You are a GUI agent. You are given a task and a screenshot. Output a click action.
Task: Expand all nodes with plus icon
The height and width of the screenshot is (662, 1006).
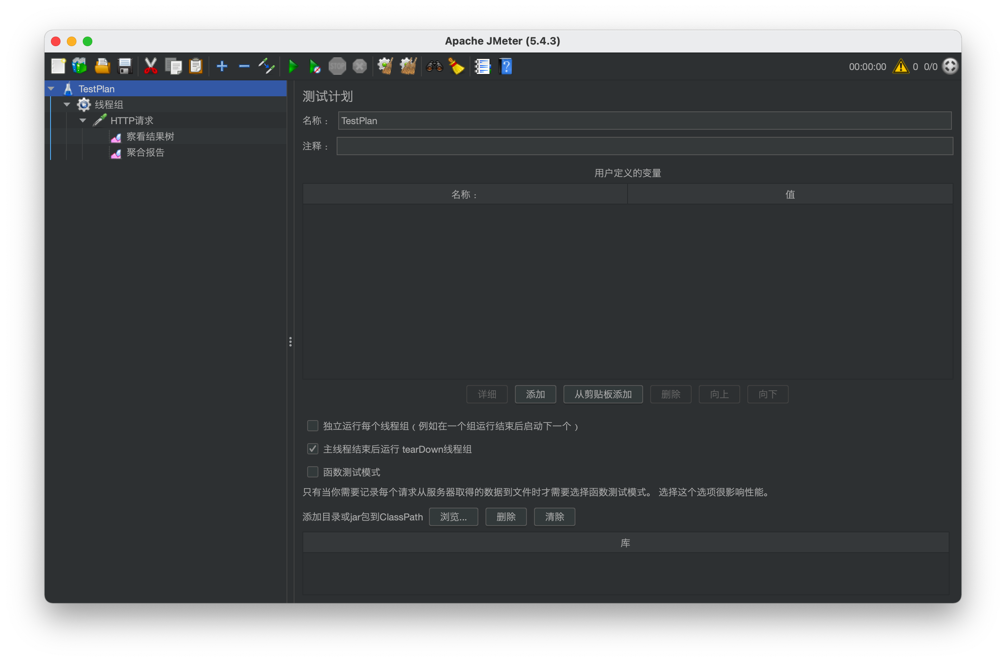click(x=222, y=66)
